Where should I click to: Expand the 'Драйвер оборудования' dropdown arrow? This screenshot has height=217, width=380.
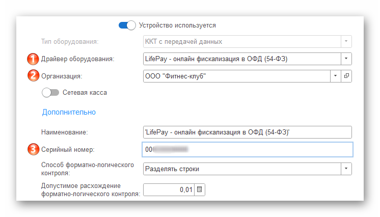click(x=346, y=59)
